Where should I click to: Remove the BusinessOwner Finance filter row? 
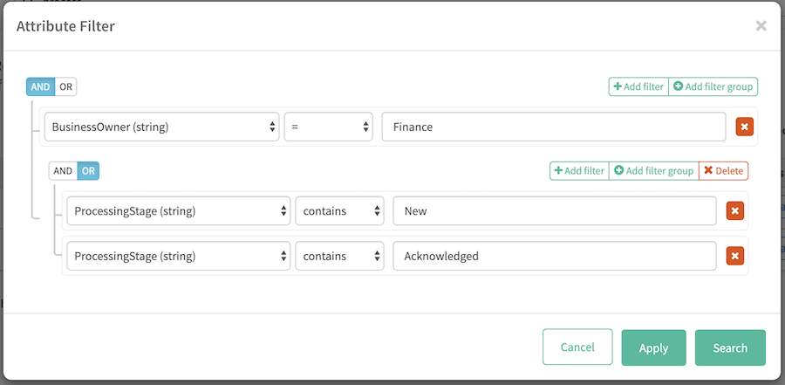(744, 127)
